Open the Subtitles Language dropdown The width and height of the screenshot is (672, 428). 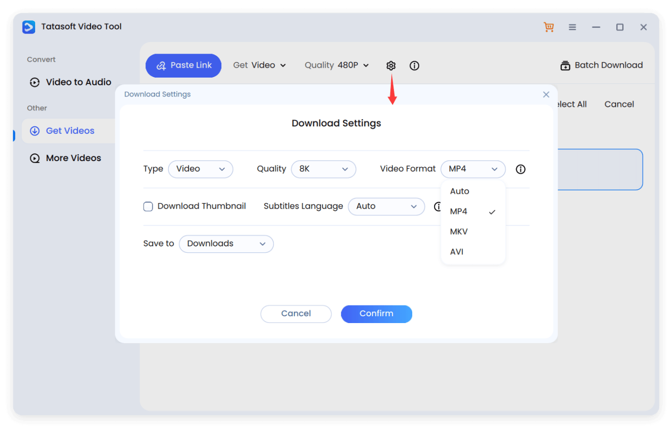coord(386,206)
